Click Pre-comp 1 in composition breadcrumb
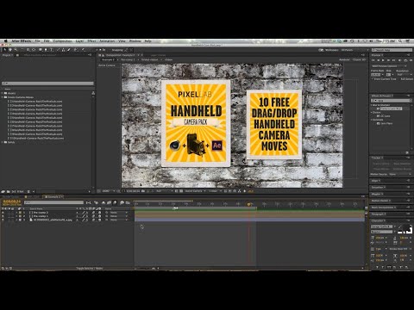Image resolution: width=414 pixels, height=310 pixels. (128, 59)
